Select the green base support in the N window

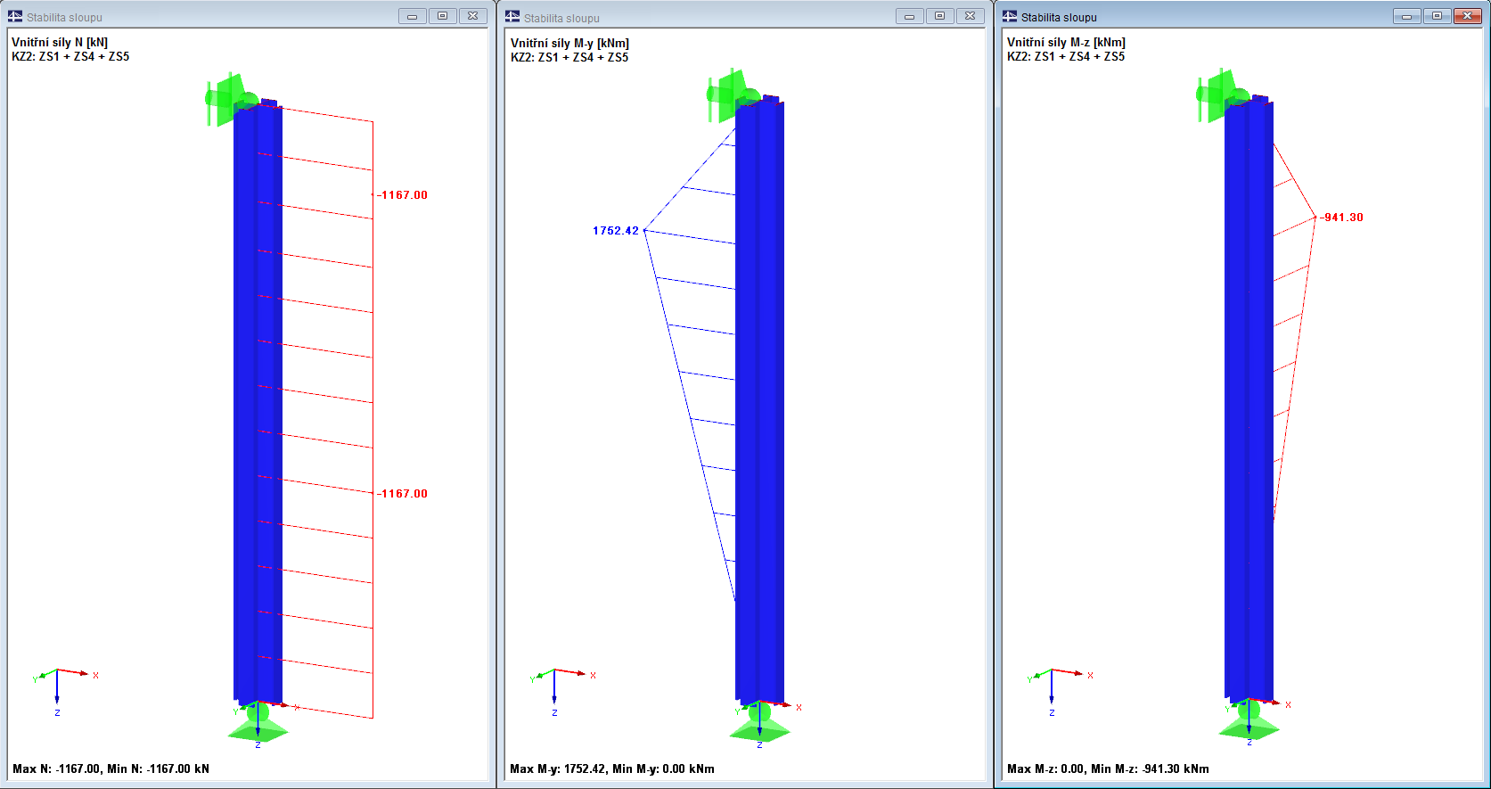click(x=258, y=723)
